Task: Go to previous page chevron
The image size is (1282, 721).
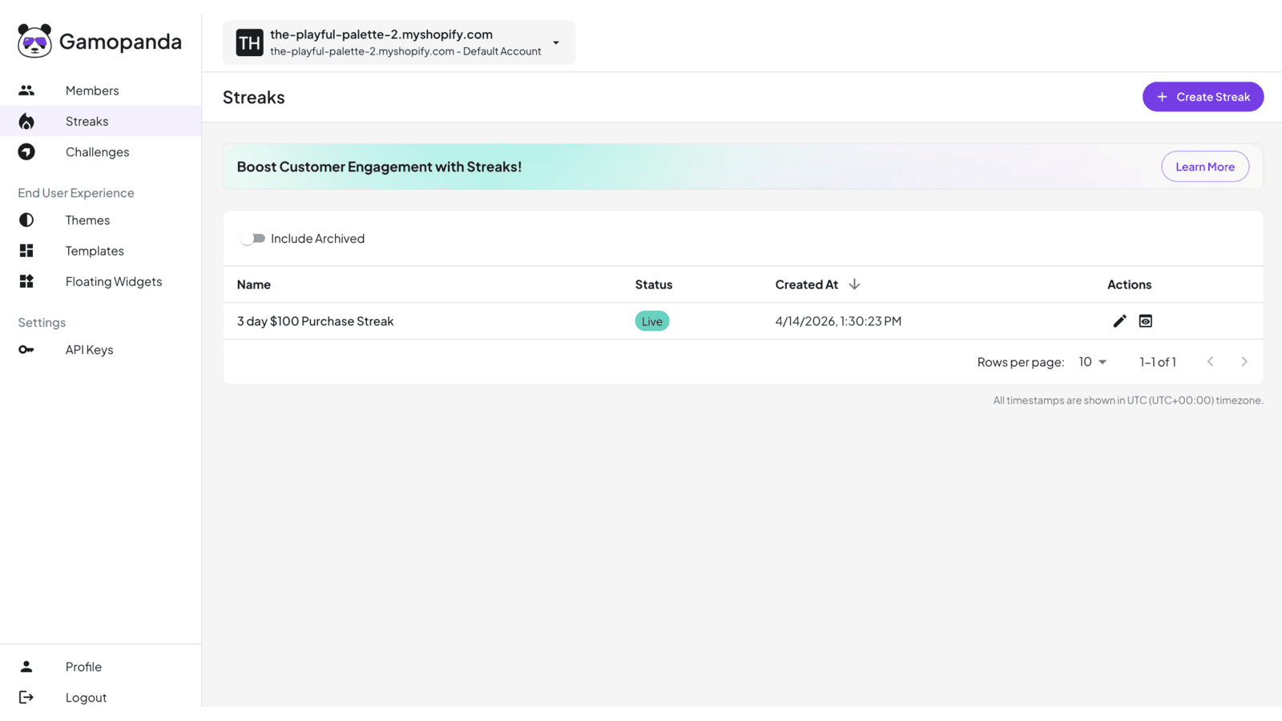Action: tap(1211, 361)
